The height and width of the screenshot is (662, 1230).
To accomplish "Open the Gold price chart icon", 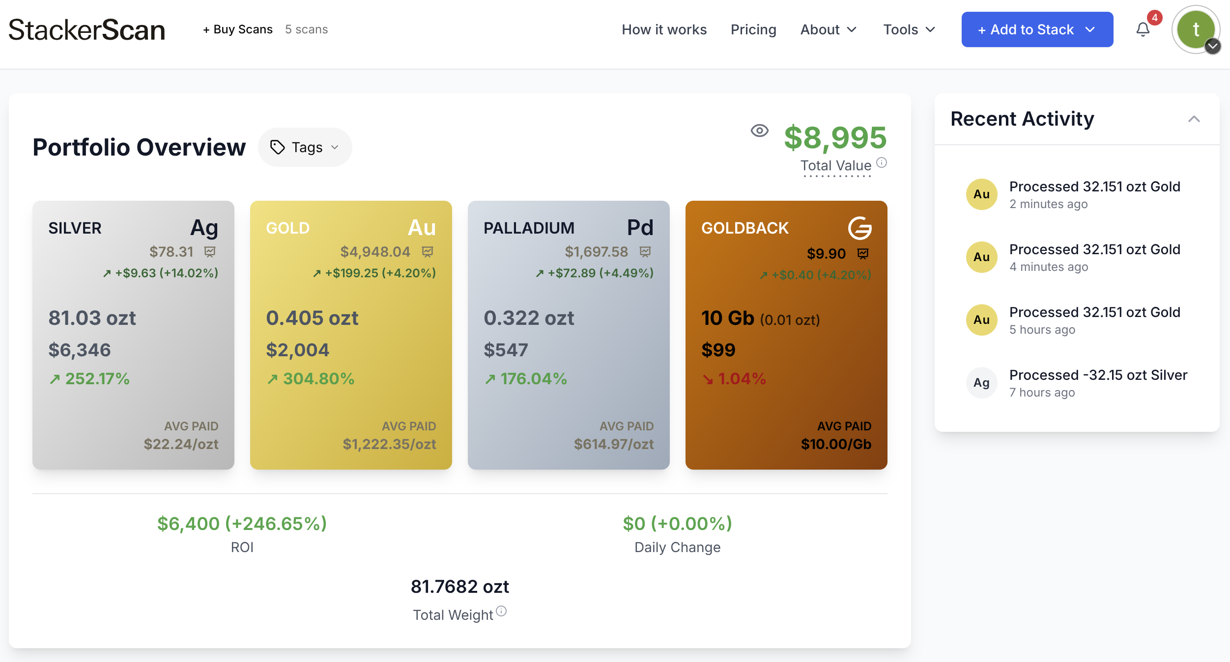I will pyautogui.click(x=427, y=252).
